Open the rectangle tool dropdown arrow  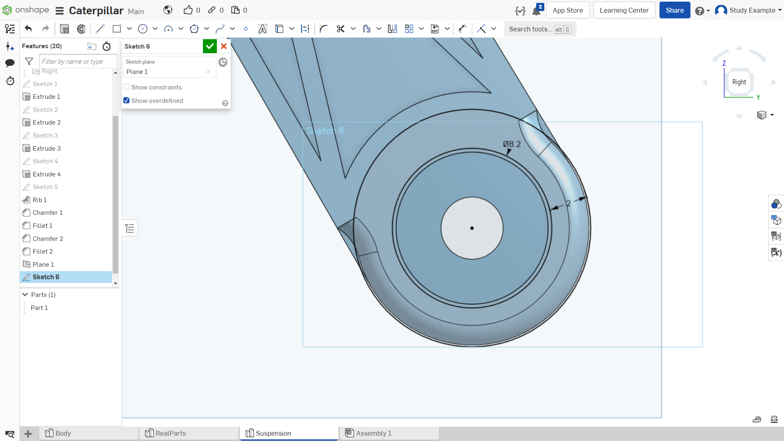pyautogui.click(x=129, y=29)
